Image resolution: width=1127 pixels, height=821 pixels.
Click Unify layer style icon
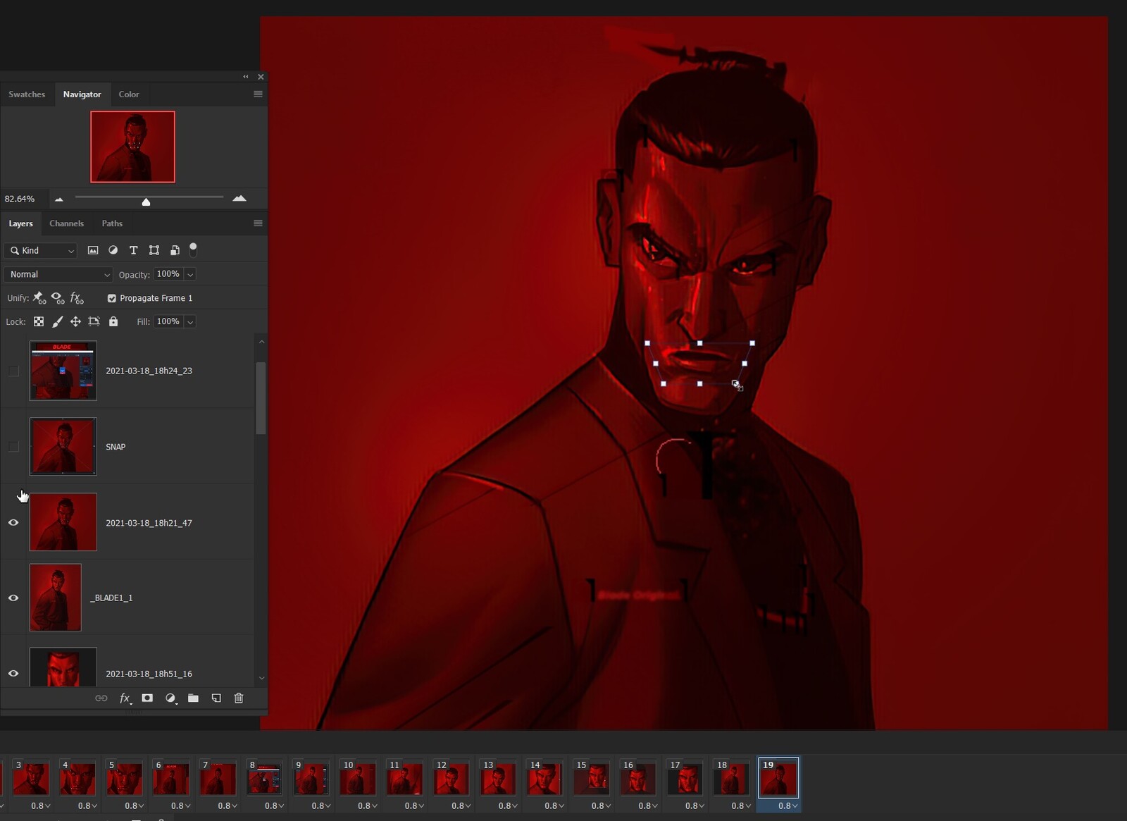[x=77, y=298]
